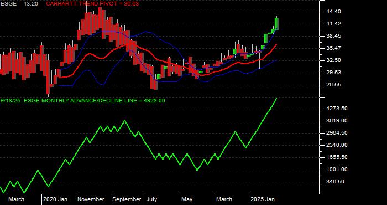Click the ESGE = 43.20 price label

(x=19, y=4)
